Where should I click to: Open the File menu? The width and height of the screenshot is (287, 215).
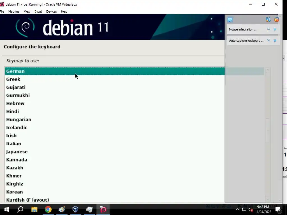2,11
